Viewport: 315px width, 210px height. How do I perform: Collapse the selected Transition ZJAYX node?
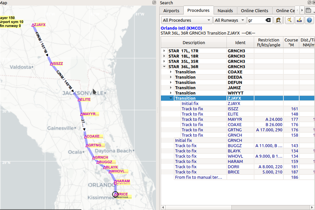(171, 98)
